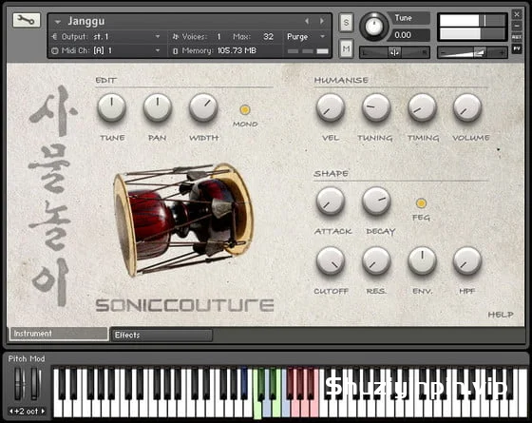Viewport: 532px width, 423px height.
Task: Open the Midi Ch dropdown
Action: pos(158,50)
